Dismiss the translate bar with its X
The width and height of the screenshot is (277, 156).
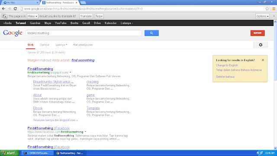point(274,16)
